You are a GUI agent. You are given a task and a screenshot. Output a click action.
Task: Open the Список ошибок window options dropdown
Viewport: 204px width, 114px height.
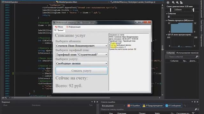[192, 102]
